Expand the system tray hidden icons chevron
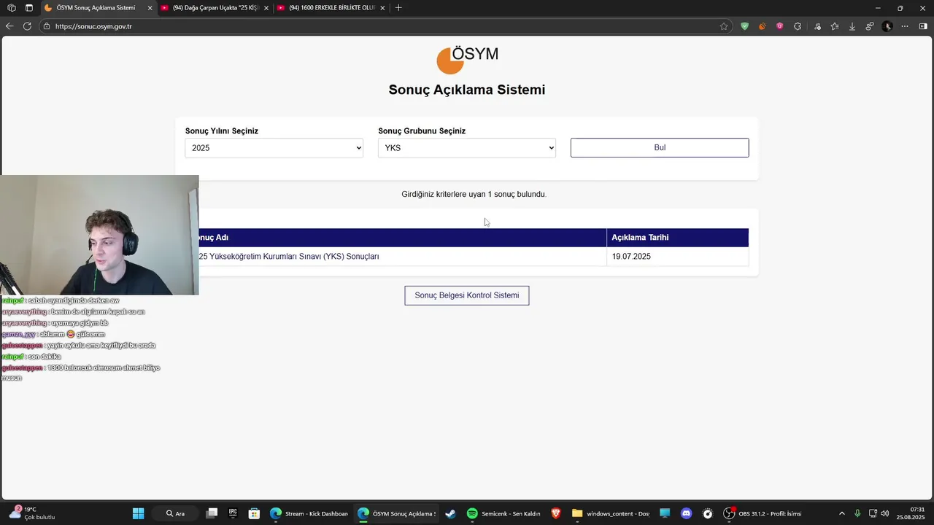Image resolution: width=934 pixels, height=525 pixels. [842, 513]
